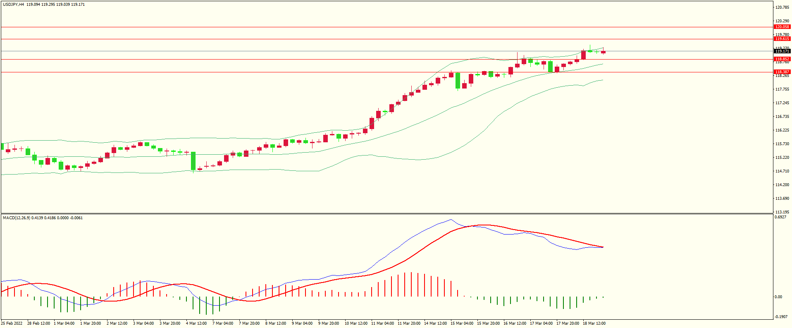Click the 116.735 price scale label

pyautogui.click(x=782, y=117)
